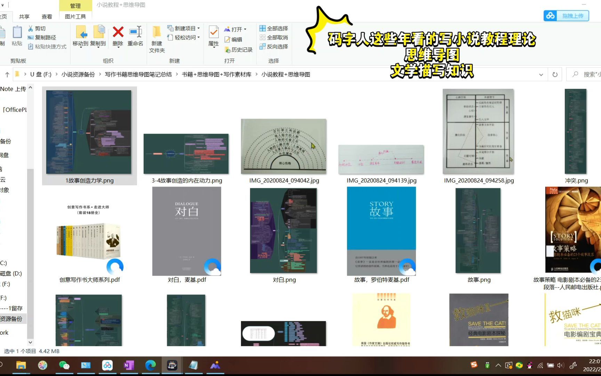601x376 pixels.
Task: Click the Cut (剪切) icon
Action: 31,28
